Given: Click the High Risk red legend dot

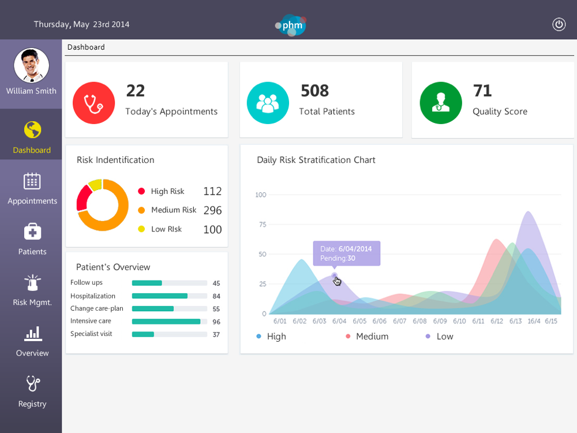Looking at the screenshot, I should [141, 192].
